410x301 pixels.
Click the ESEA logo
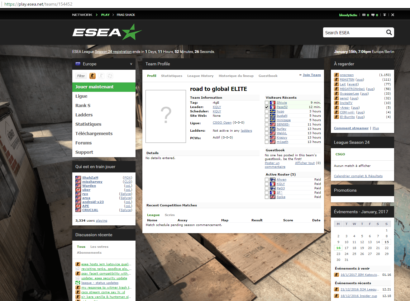[107, 32]
